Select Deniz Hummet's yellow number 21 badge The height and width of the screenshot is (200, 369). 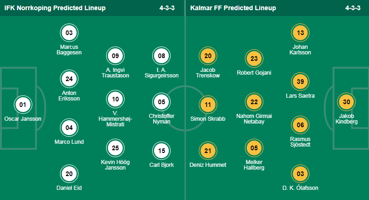[x=208, y=151]
